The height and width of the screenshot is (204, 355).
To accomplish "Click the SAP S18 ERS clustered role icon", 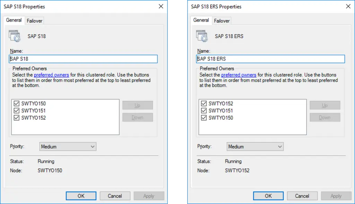I will [x=202, y=36].
